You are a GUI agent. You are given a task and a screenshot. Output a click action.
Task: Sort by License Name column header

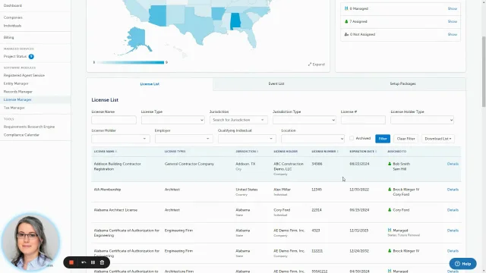[x=106, y=152]
